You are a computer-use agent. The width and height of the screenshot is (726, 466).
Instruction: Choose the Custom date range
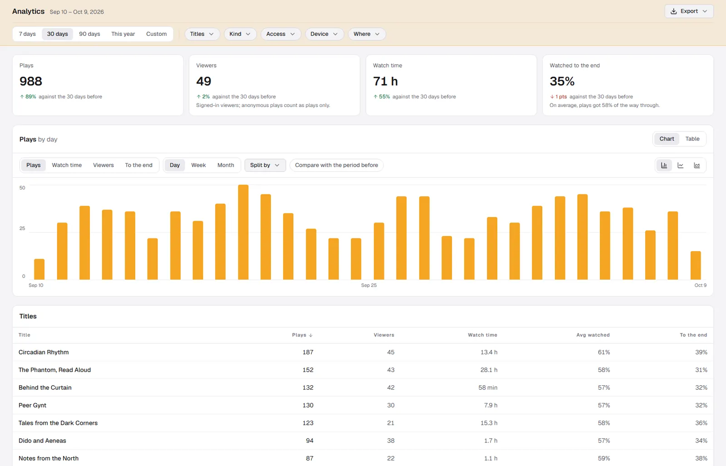tap(157, 34)
